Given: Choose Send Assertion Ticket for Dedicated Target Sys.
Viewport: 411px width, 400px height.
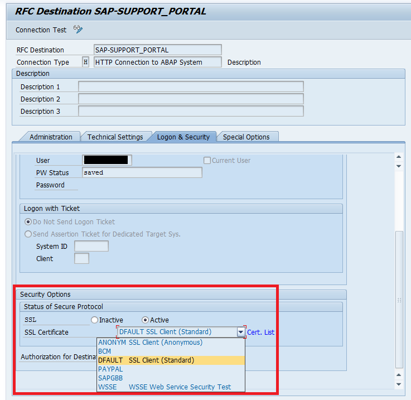Looking at the screenshot, I should click(28, 234).
